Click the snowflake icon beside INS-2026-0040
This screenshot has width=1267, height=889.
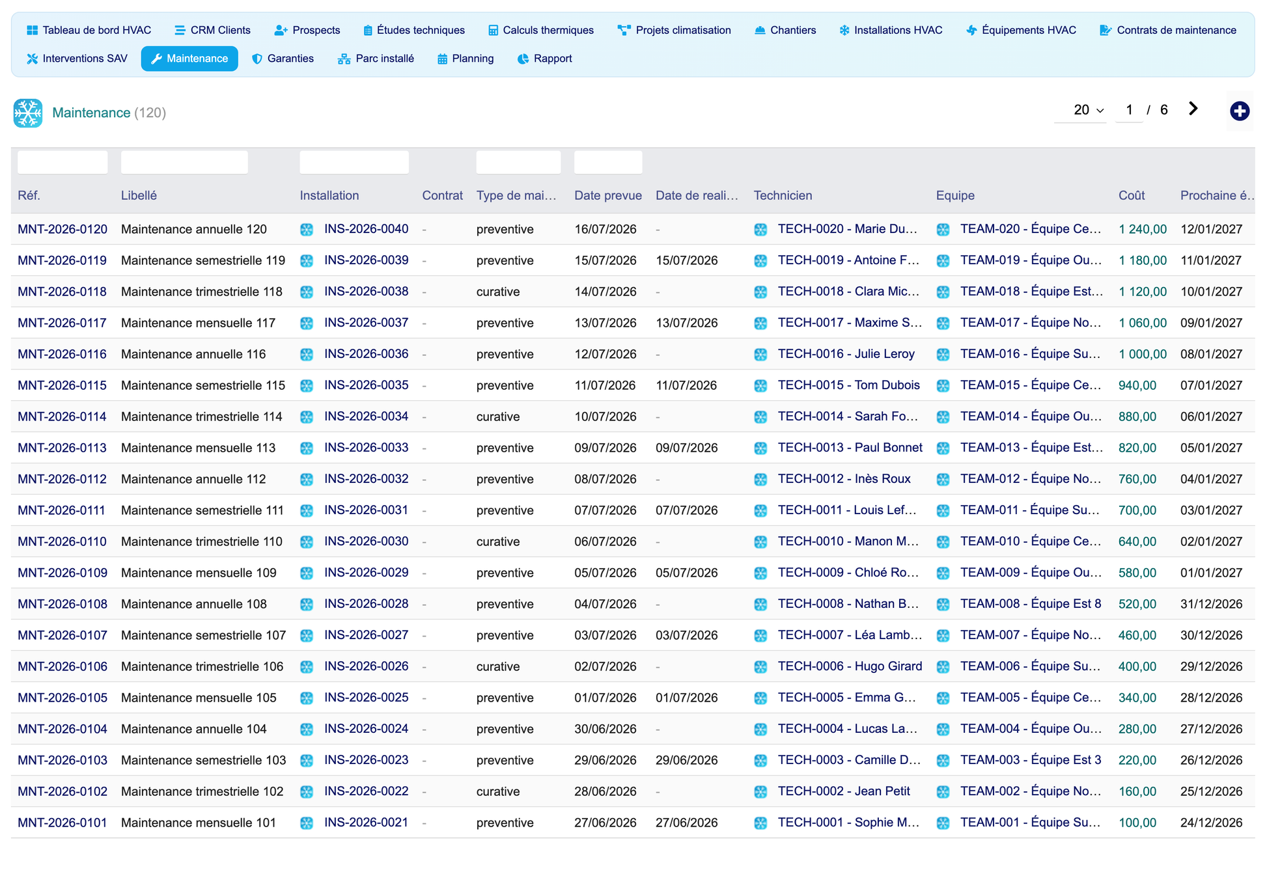pyautogui.click(x=307, y=230)
